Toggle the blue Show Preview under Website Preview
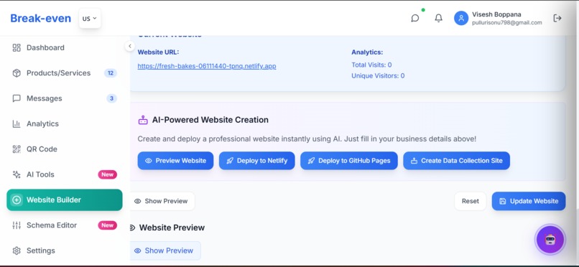Viewport: 579px width, 267px height. click(165, 250)
